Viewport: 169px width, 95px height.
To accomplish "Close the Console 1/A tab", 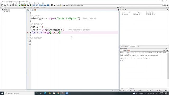I will pos(129,50).
